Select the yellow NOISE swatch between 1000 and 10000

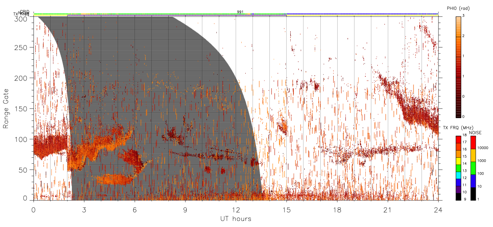pos(473,155)
